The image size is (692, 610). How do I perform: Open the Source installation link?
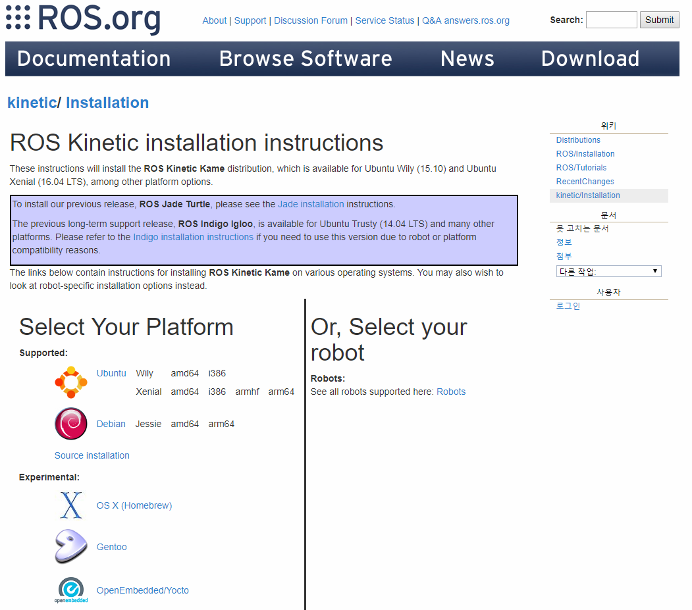click(x=92, y=455)
